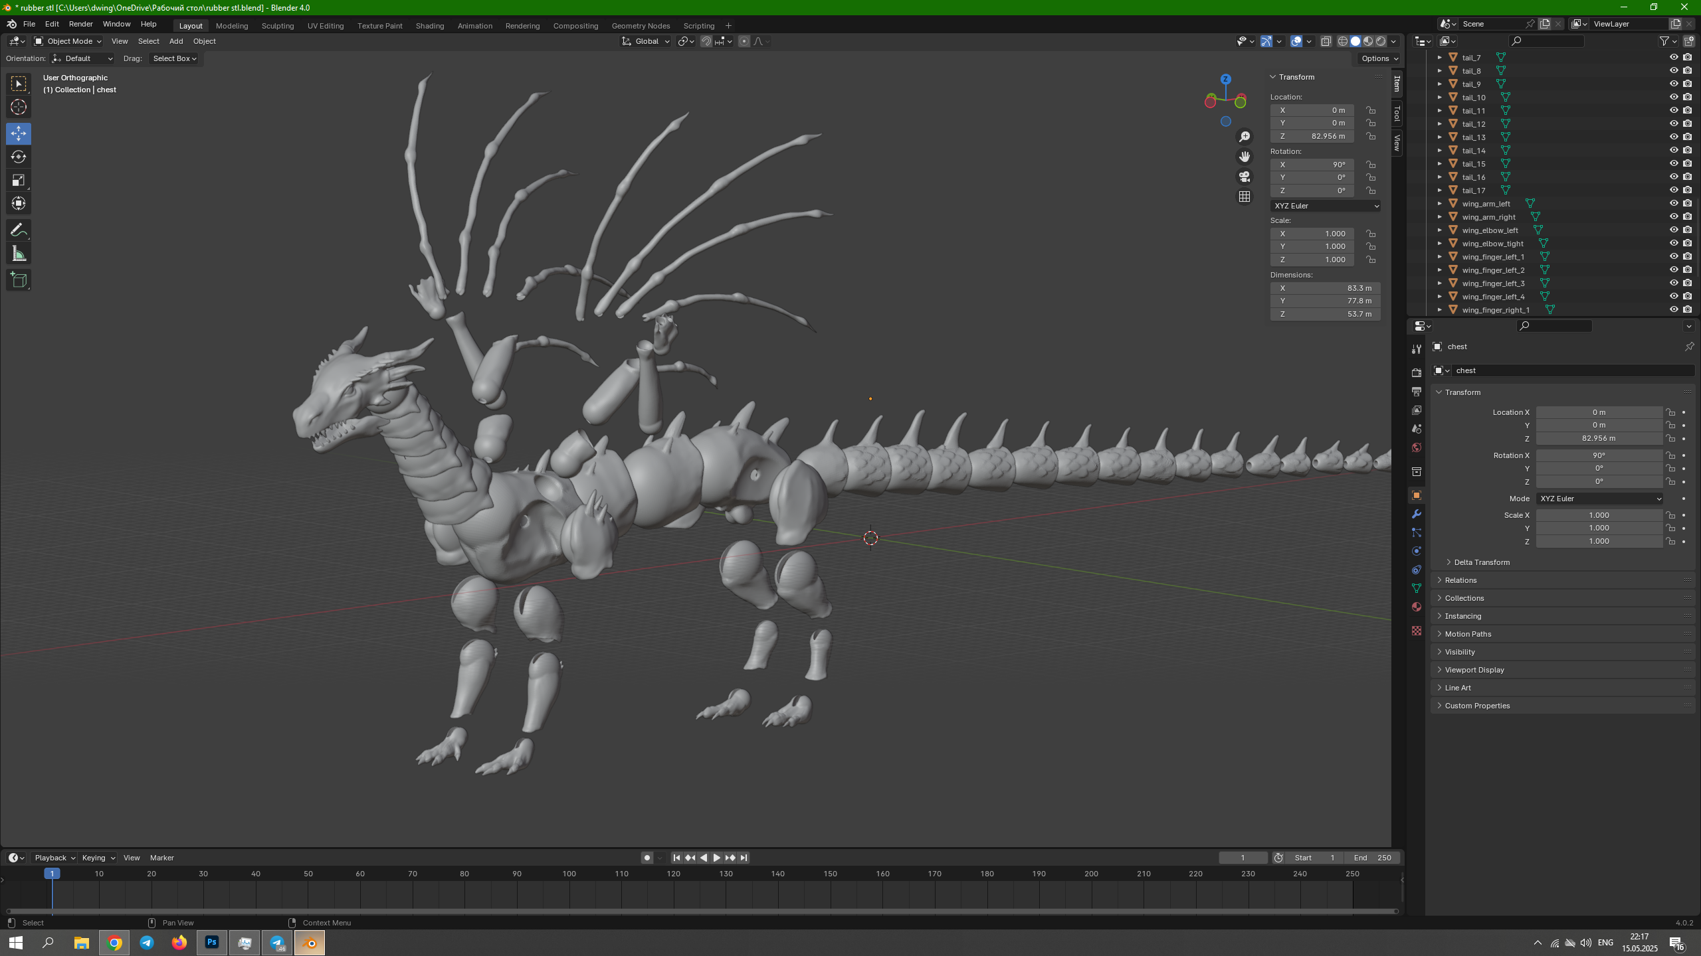Switch to orthographic/perspective grid view icon

click(1245, 197)
